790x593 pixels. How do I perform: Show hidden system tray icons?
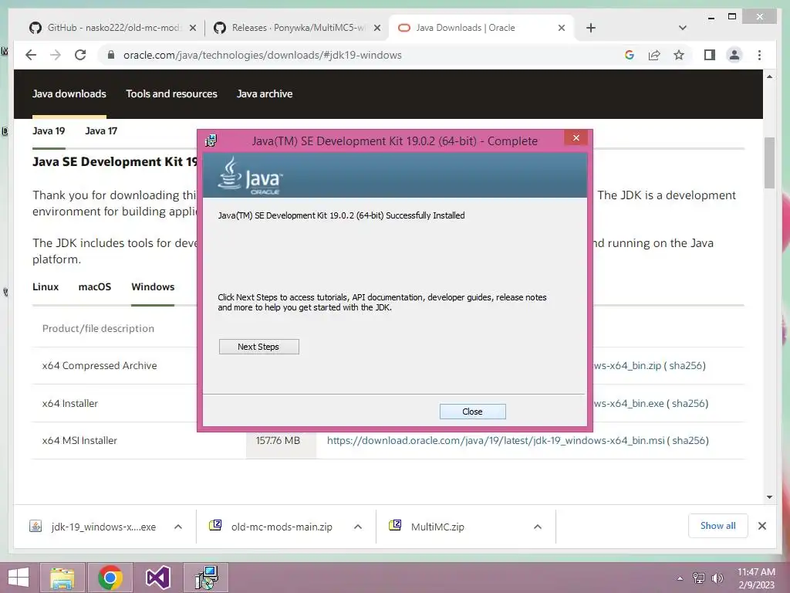pos(680,578)
